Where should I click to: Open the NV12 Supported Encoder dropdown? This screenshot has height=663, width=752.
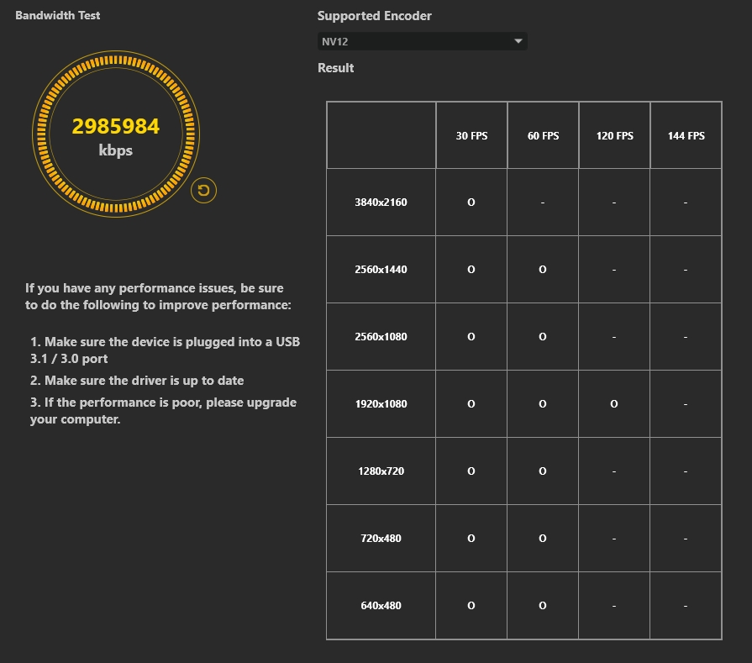pos(422,41)
